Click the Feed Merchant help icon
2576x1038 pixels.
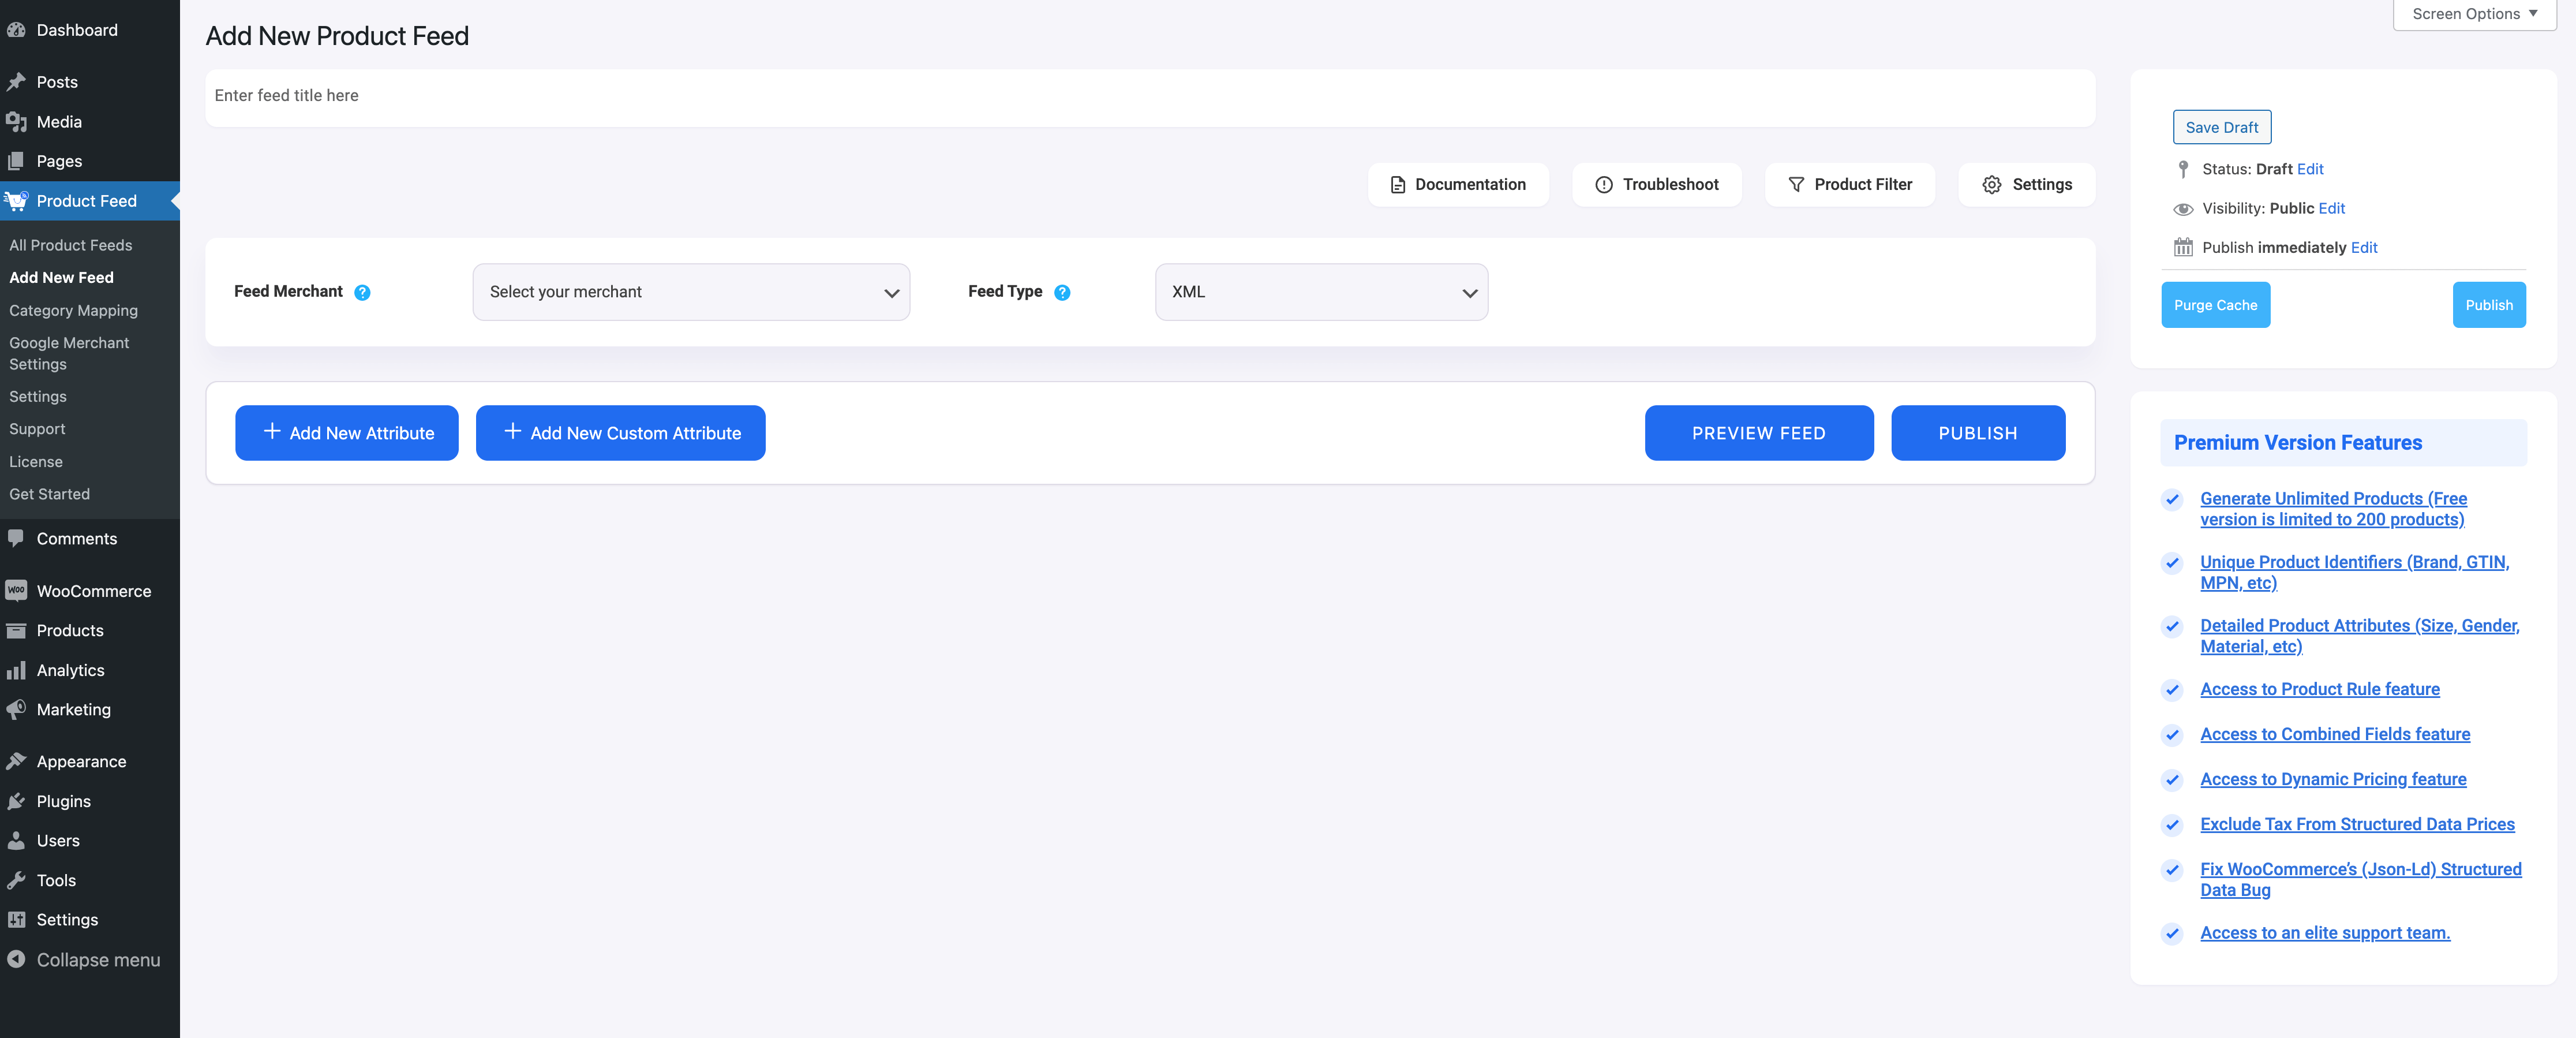[361, 291]
